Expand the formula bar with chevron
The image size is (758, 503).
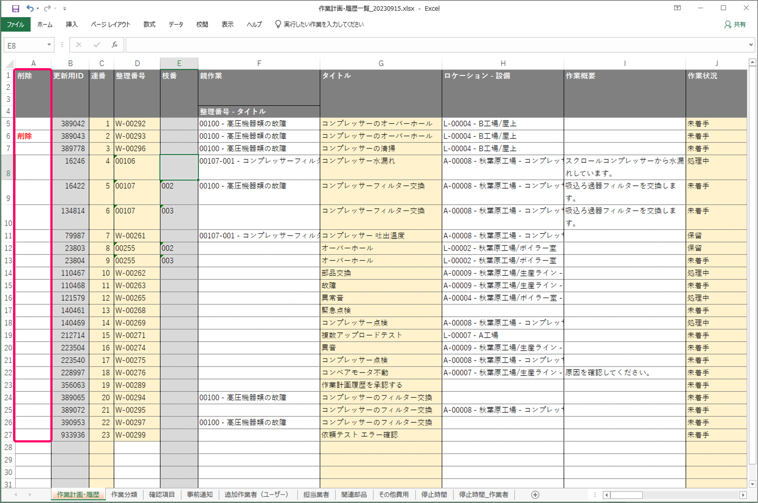point(750,45)
